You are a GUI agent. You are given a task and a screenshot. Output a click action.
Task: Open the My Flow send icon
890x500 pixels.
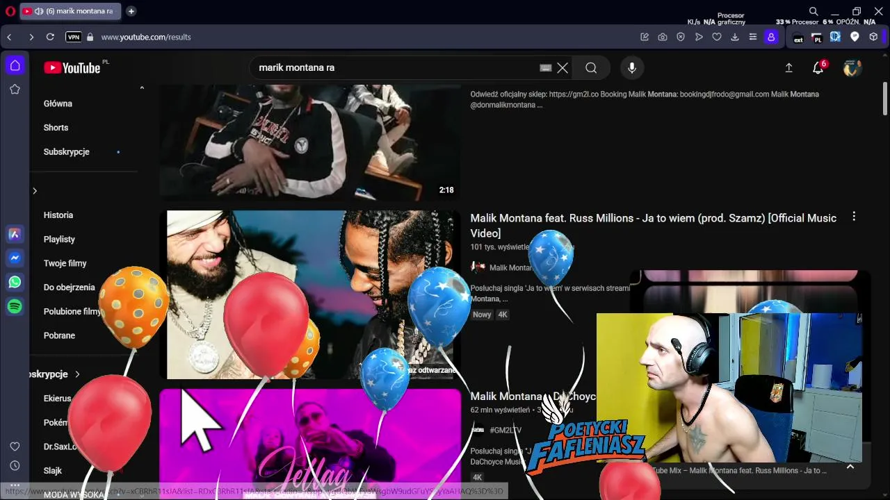click(699, 37)
